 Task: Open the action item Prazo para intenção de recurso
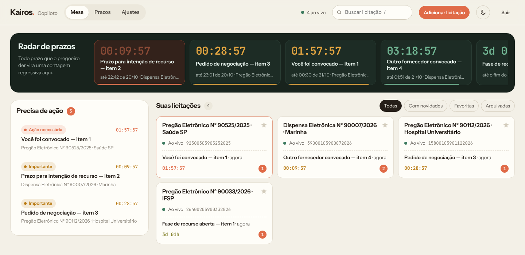tap(79, 176)
